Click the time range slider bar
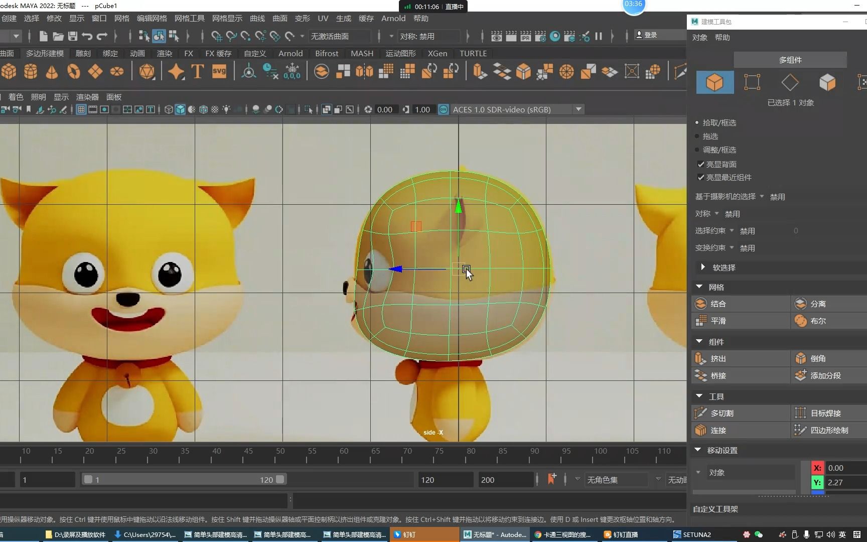 pyautogui.click(x=183, y=480)
